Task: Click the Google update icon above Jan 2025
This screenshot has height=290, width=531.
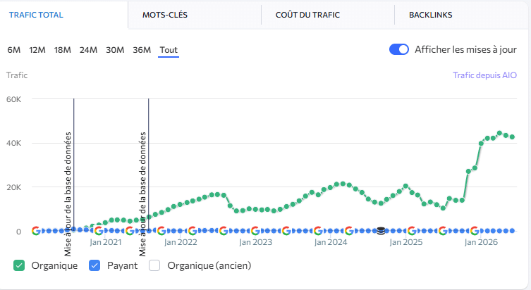Action: [x=412, y=231]
